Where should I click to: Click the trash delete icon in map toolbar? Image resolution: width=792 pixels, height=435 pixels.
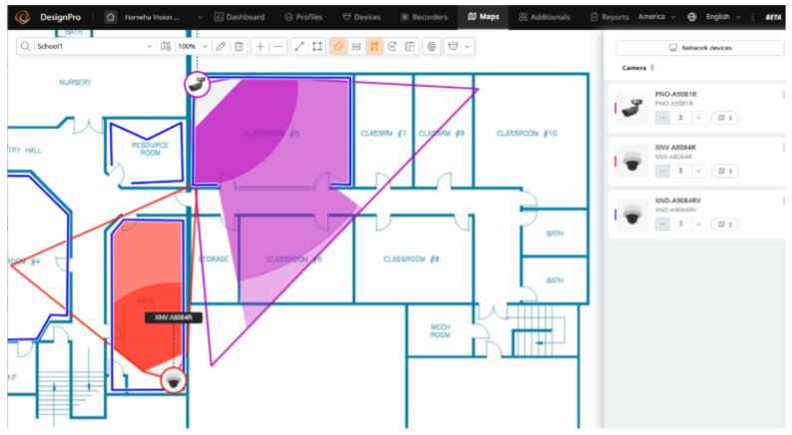pos(238,47)
